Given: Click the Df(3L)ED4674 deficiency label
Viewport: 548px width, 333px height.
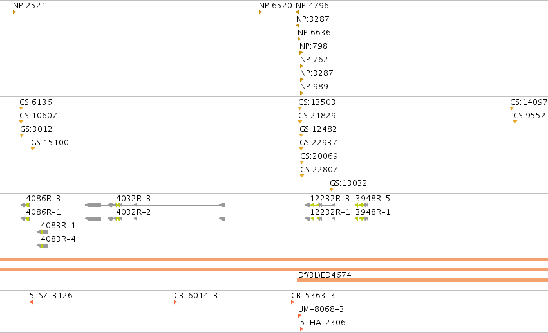Looking at the screenshot, I should click(325, 274).
